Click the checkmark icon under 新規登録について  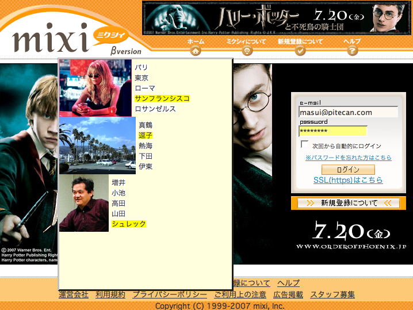click(300, 51)
